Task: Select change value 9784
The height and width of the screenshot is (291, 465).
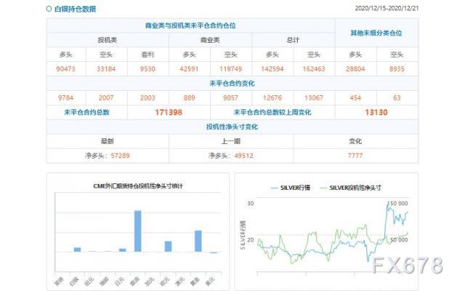Action: click(x=66, y=97)
